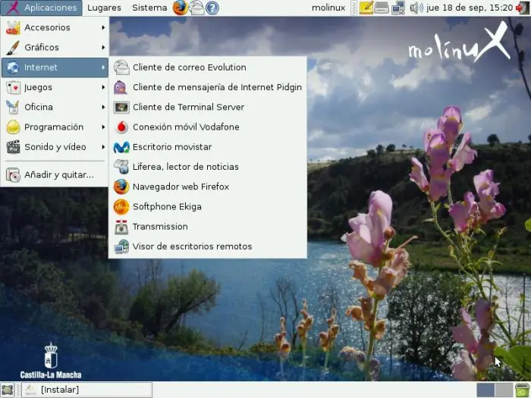The height and width of the screenshot is (398, 531).
Task: Open the yellow sticky notes applet
Action: [x=366, y=8]
